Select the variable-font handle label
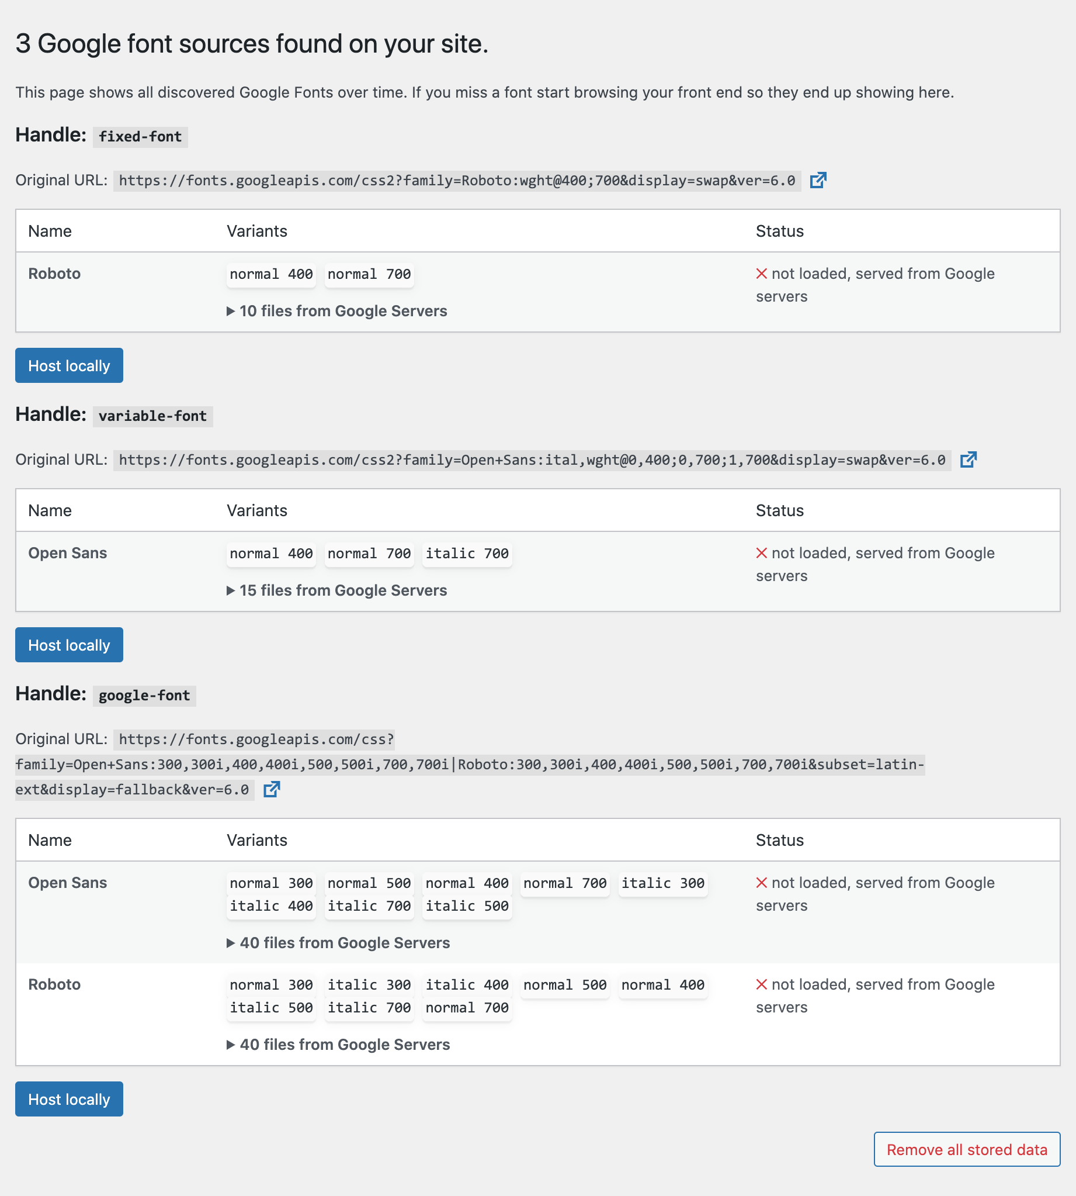Viewport: 1076px width, 1196px height. 152,416
